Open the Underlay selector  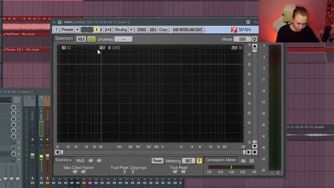tap(123, 39)
